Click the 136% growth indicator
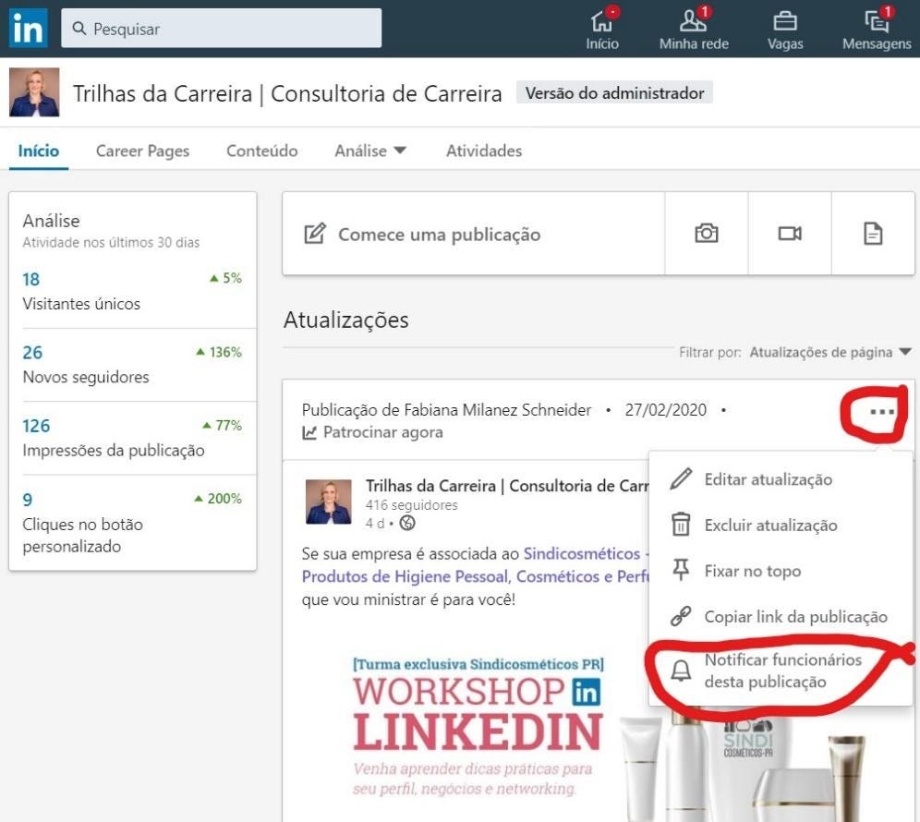The width and height of the screenshot is (920, 822). tap(219, 352)
